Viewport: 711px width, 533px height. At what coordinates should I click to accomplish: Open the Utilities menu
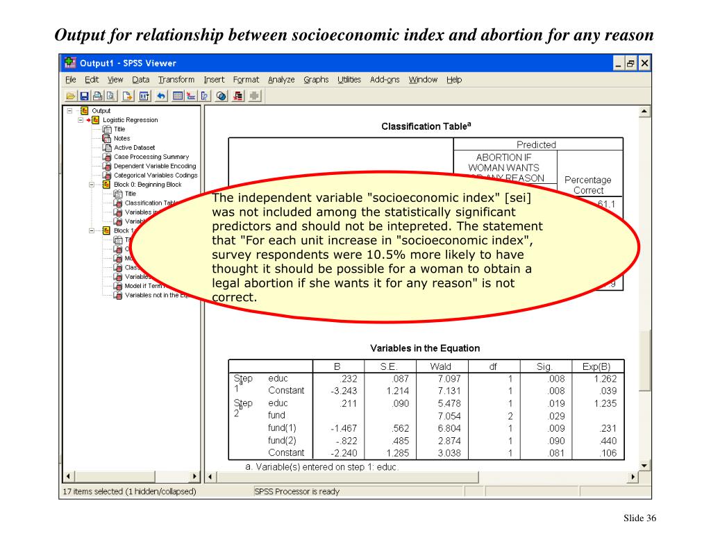pyautogui.click(x=349, y=80)
